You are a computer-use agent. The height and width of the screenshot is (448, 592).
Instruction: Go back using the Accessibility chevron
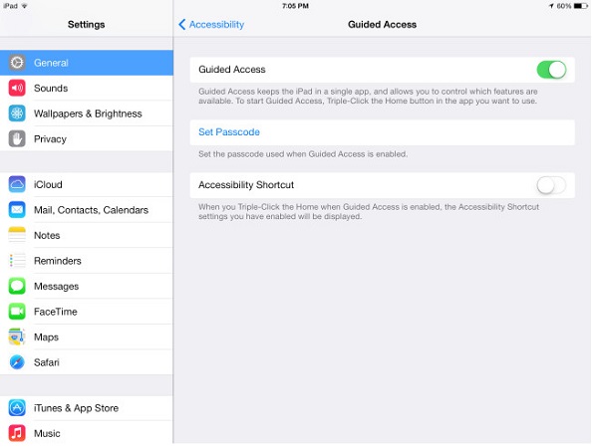click(x=182, y=25)
